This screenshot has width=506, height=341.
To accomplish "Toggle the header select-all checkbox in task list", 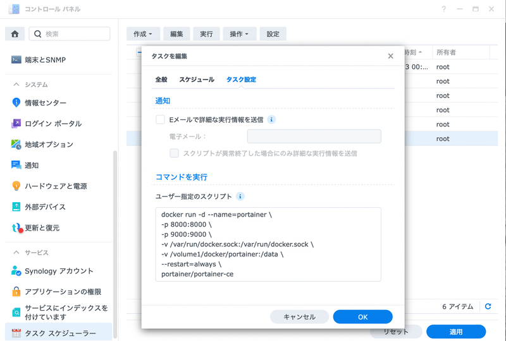I will [139, 52].
